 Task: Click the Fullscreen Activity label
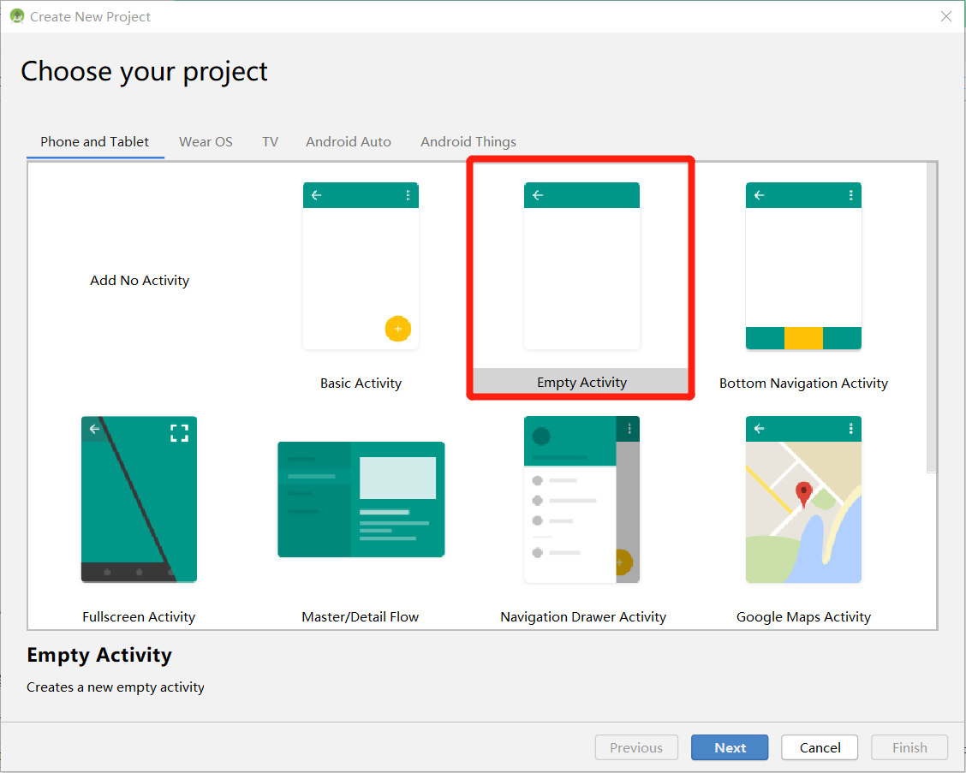[140, 616]
